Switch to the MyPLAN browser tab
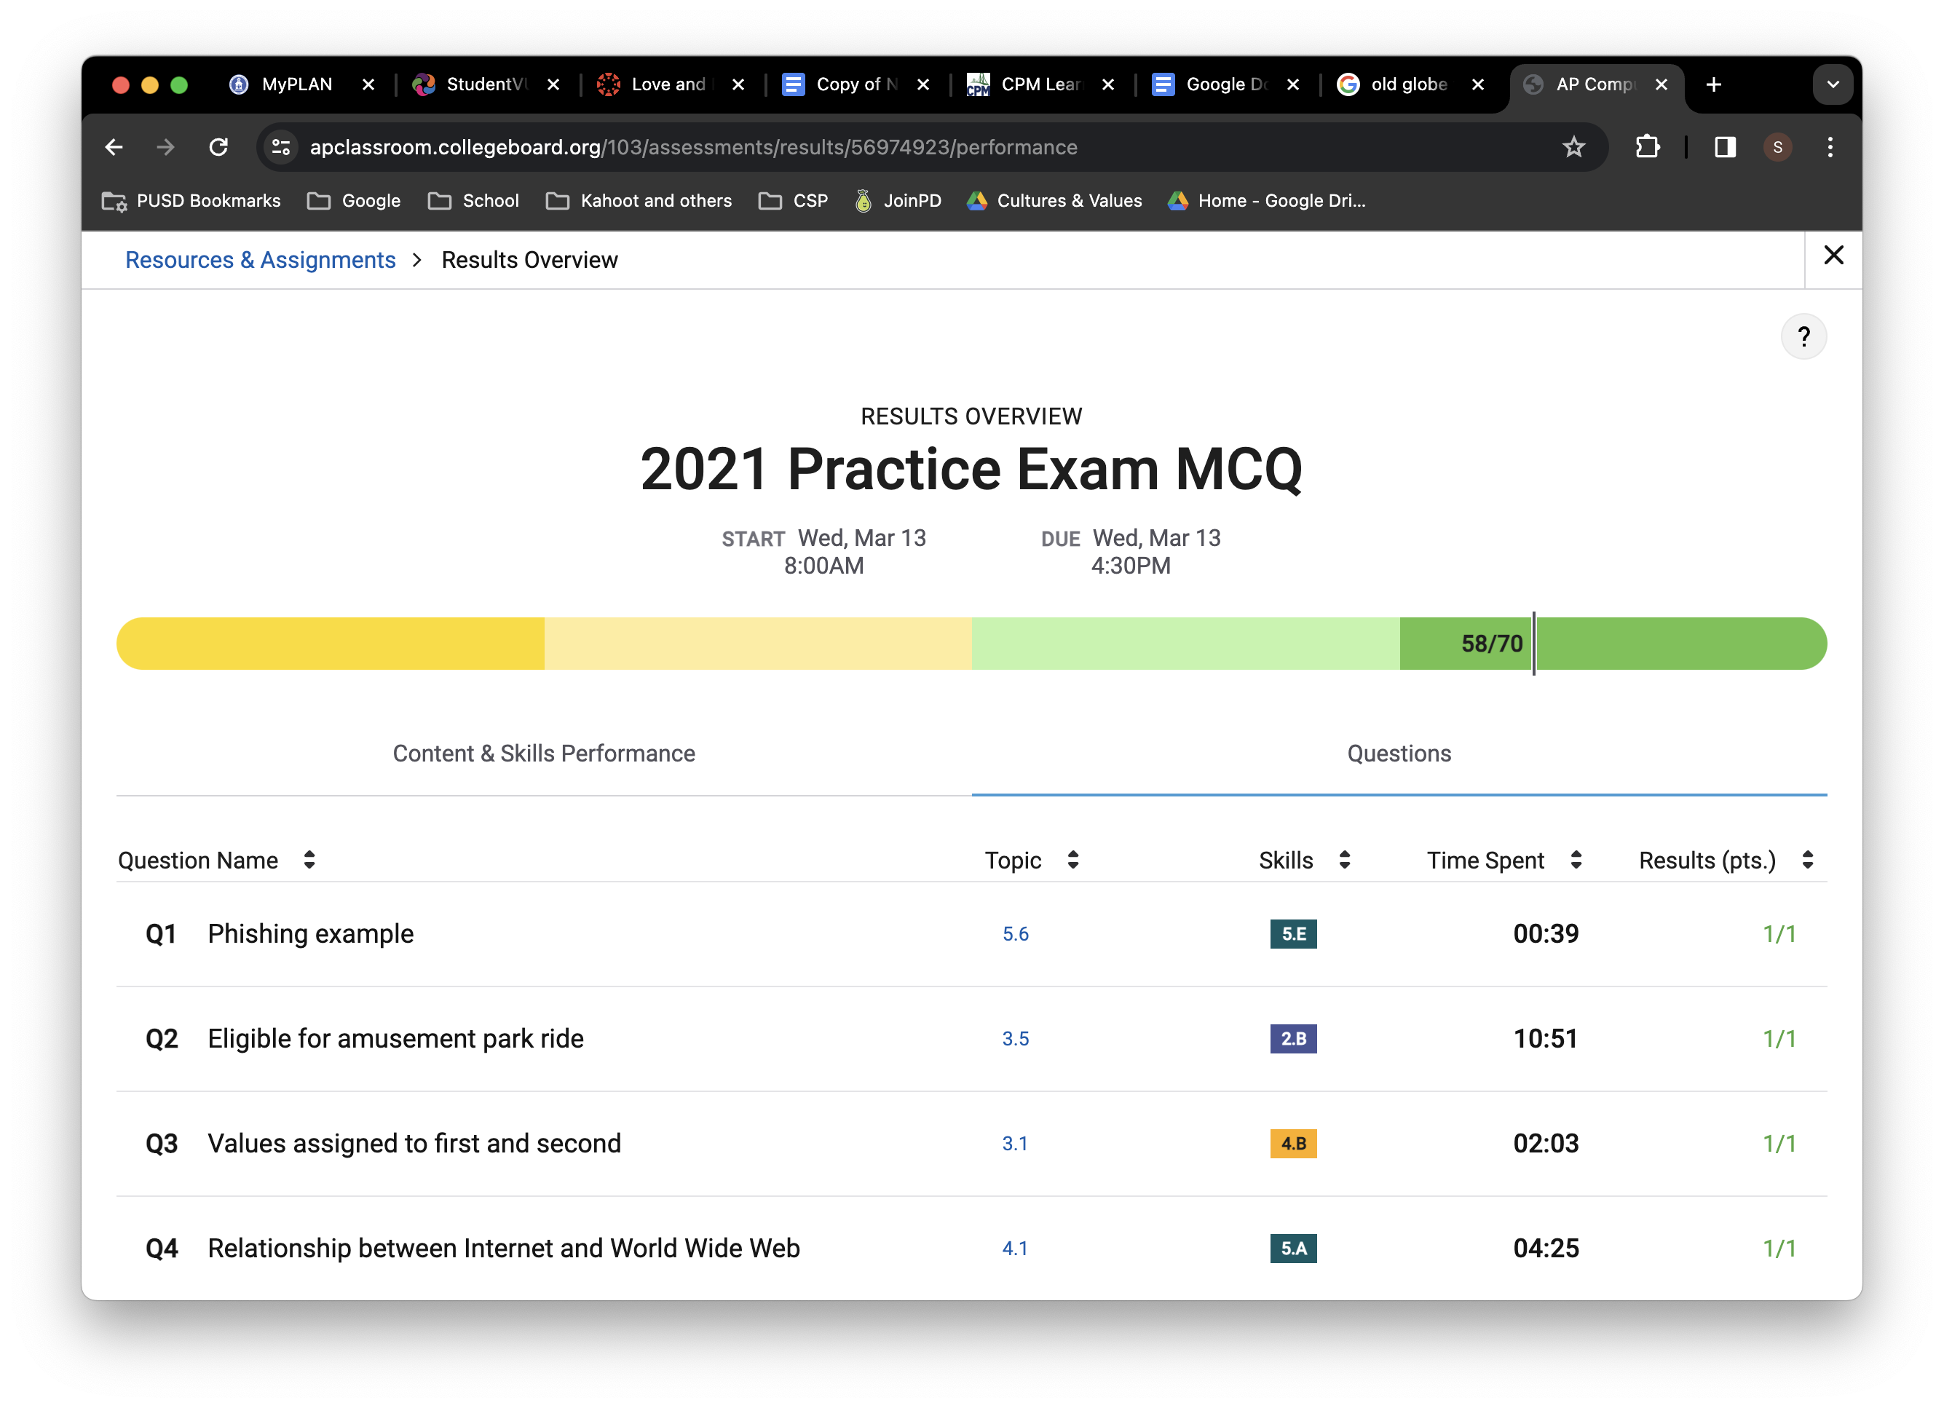The width and height of the screenshot is (1944, 1408). coord(296,84)
